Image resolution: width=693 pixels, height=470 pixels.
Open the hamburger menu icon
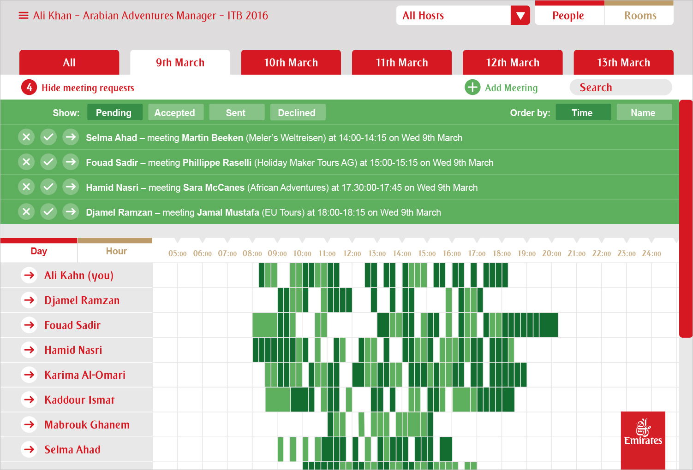point(23,16)
